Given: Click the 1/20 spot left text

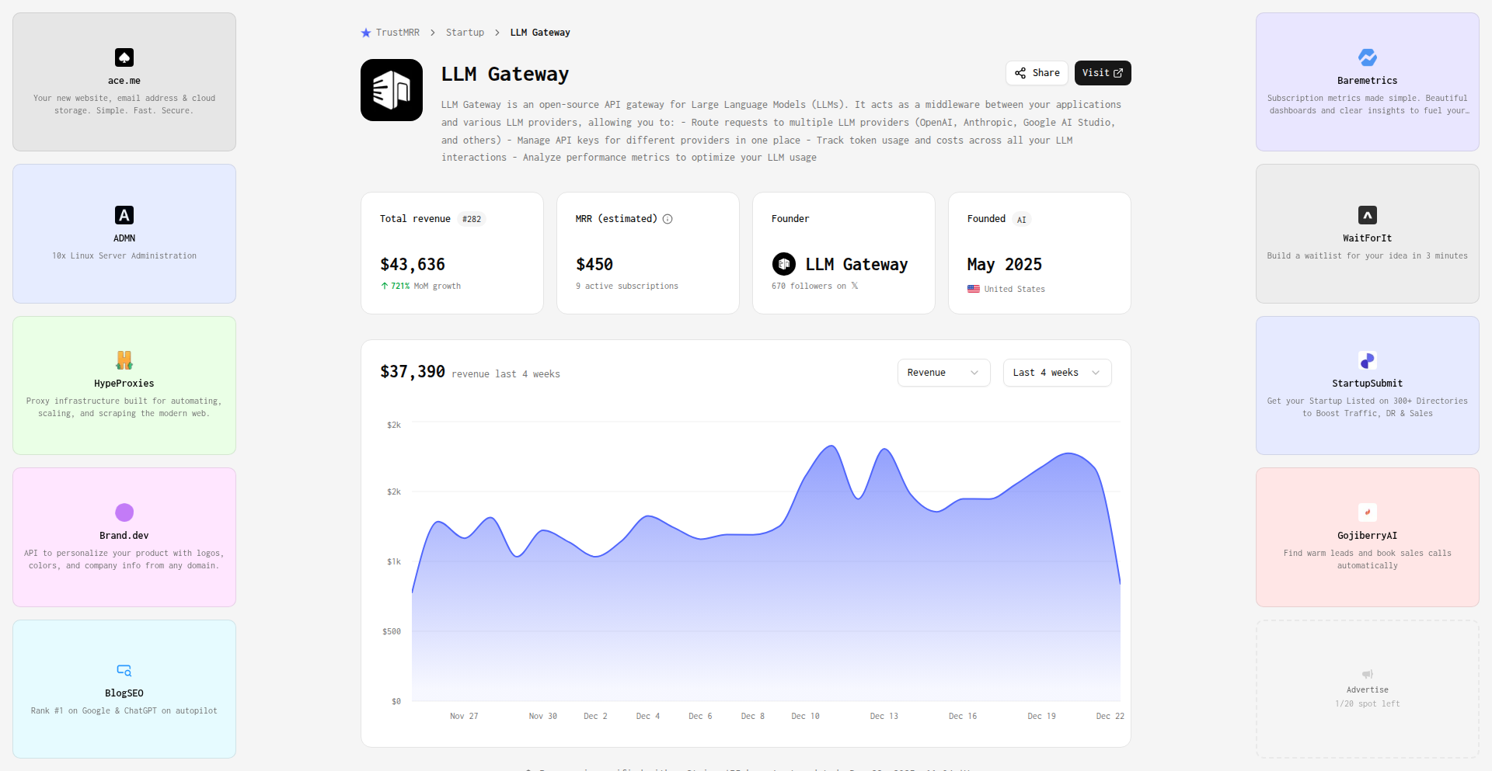Looking at the screenshot, I should pos(1368,703).
